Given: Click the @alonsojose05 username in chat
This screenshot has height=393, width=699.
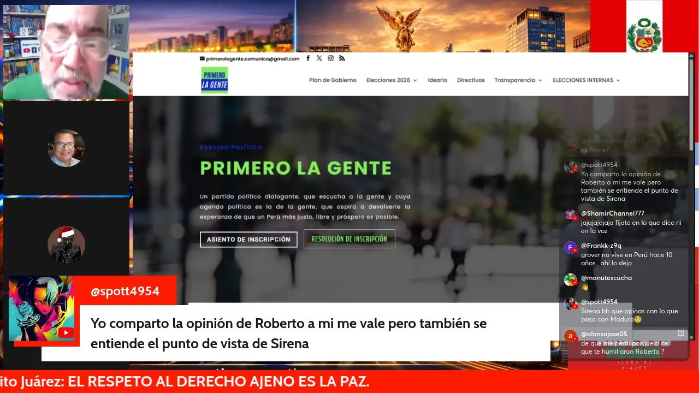Looking at the screenshot, I should tap(604, 334).
